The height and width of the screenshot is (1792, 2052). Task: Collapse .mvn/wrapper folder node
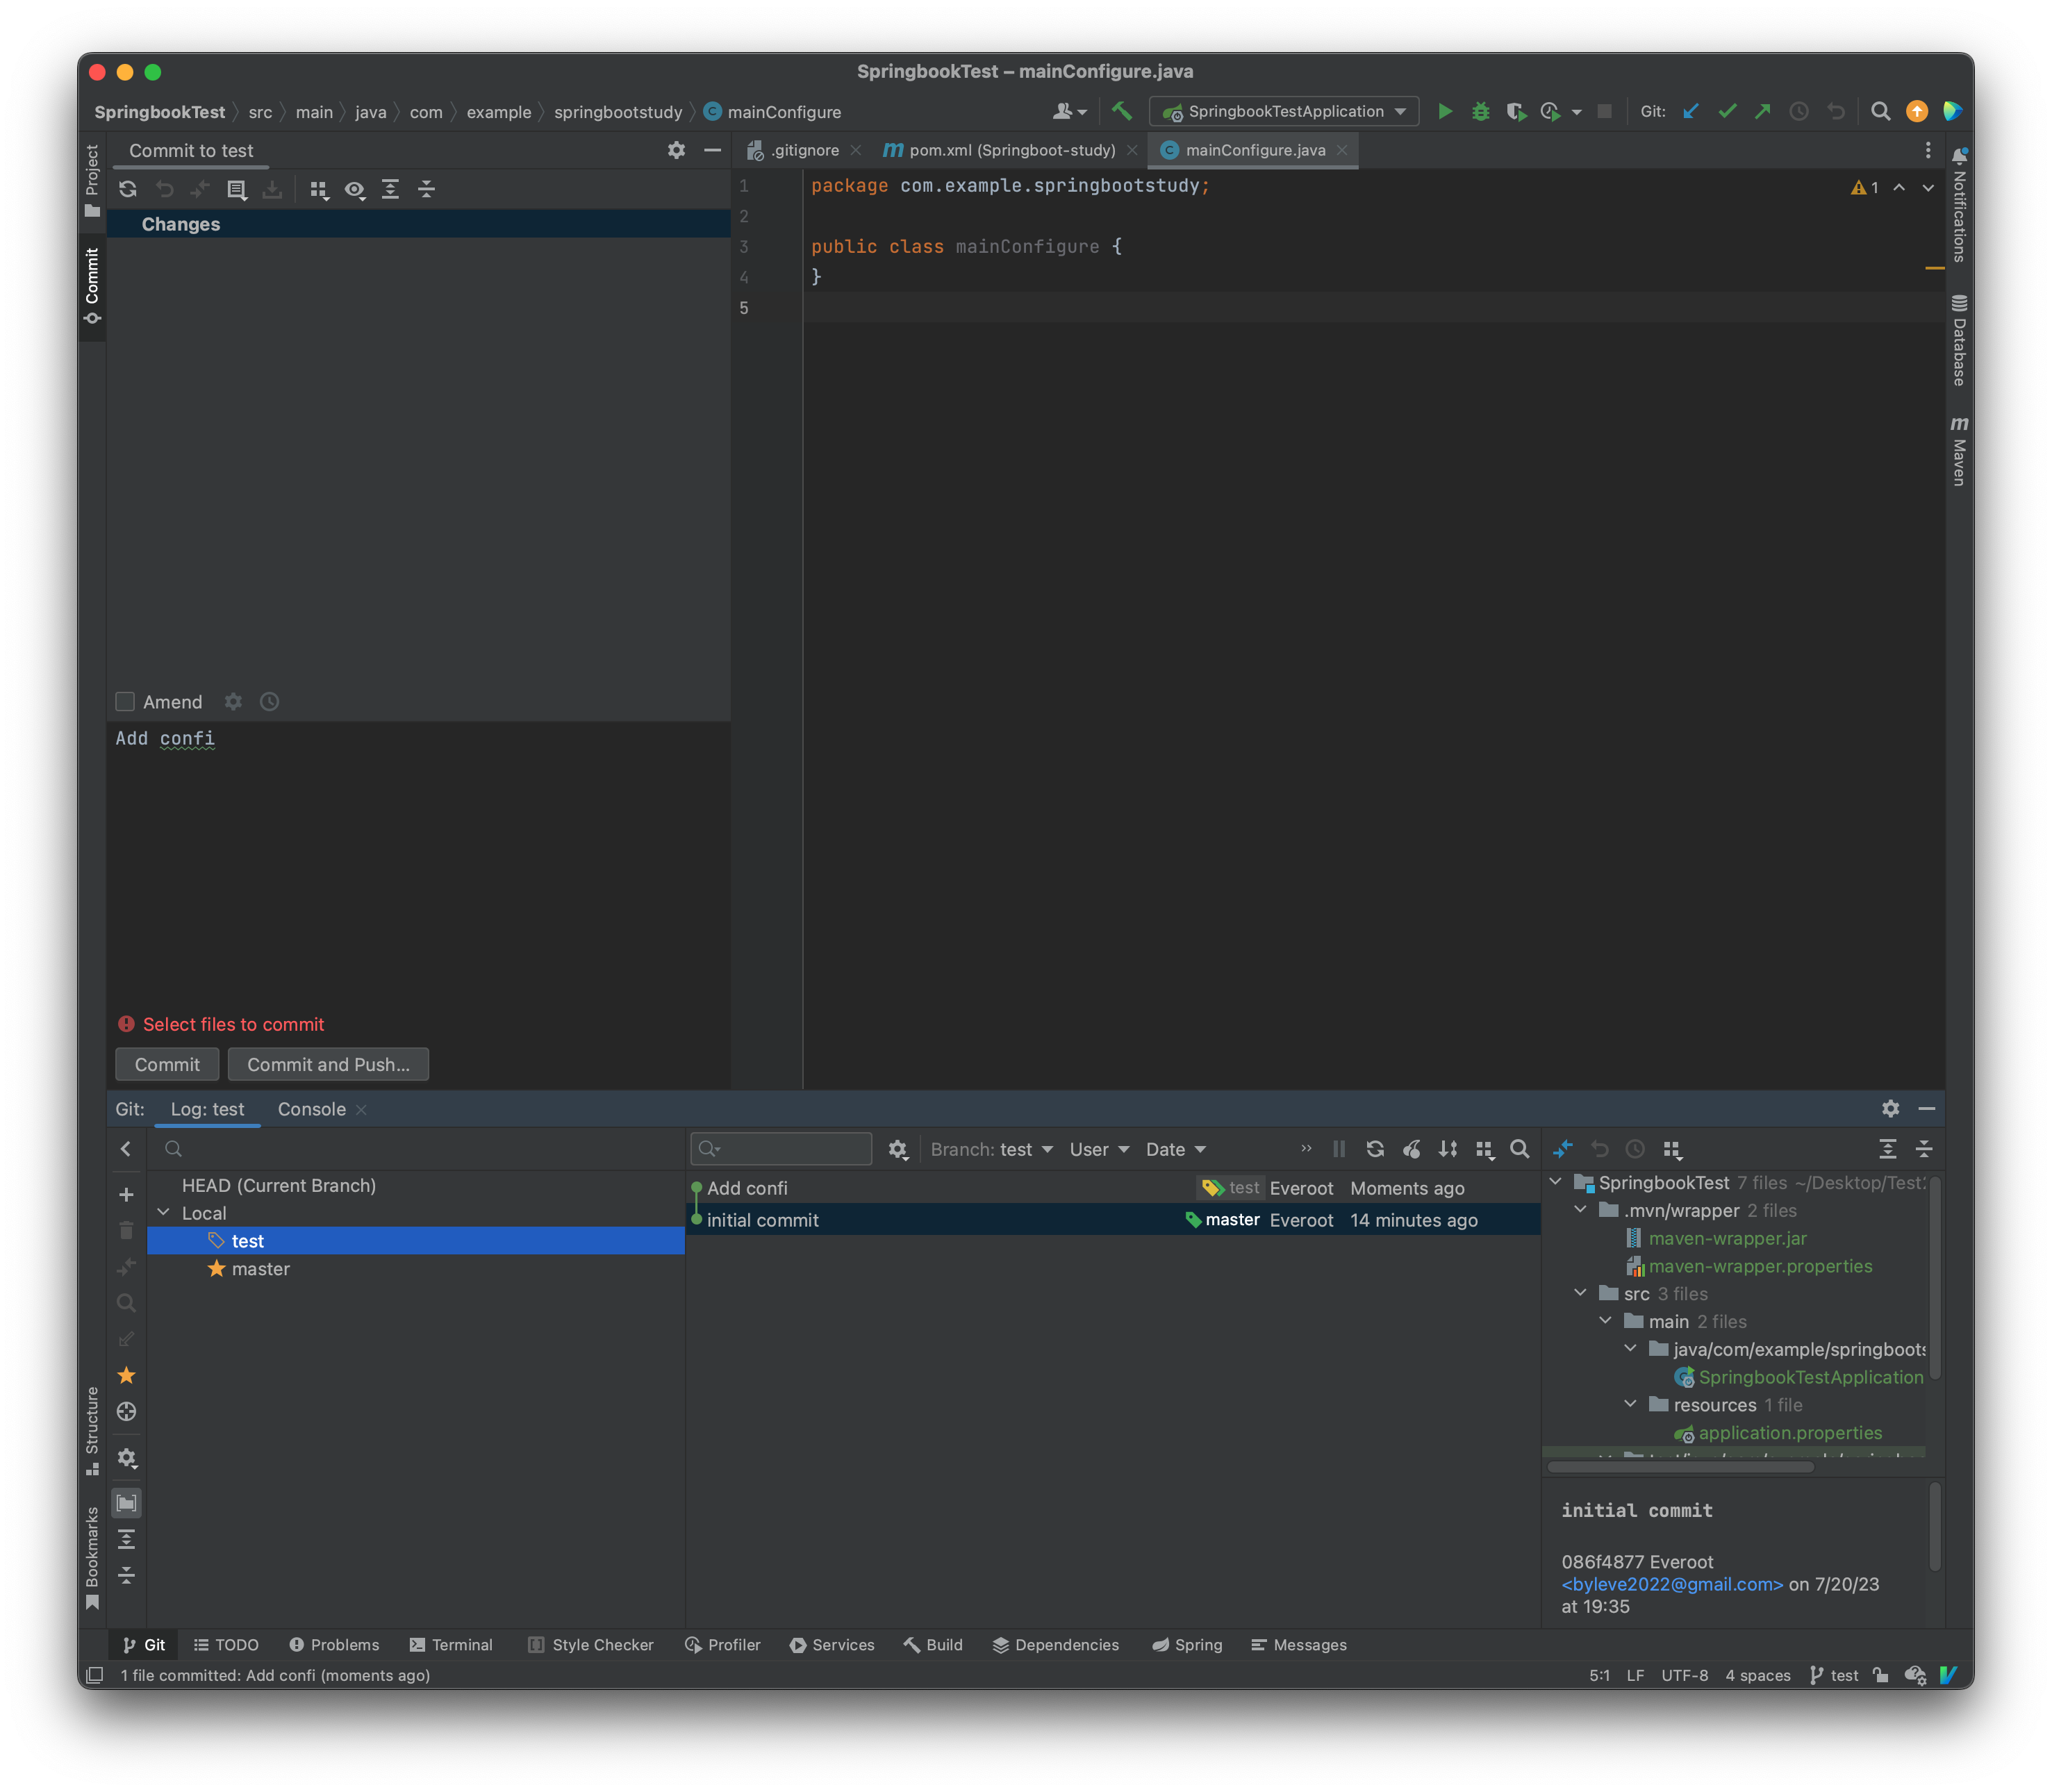coord(1581,1210)
